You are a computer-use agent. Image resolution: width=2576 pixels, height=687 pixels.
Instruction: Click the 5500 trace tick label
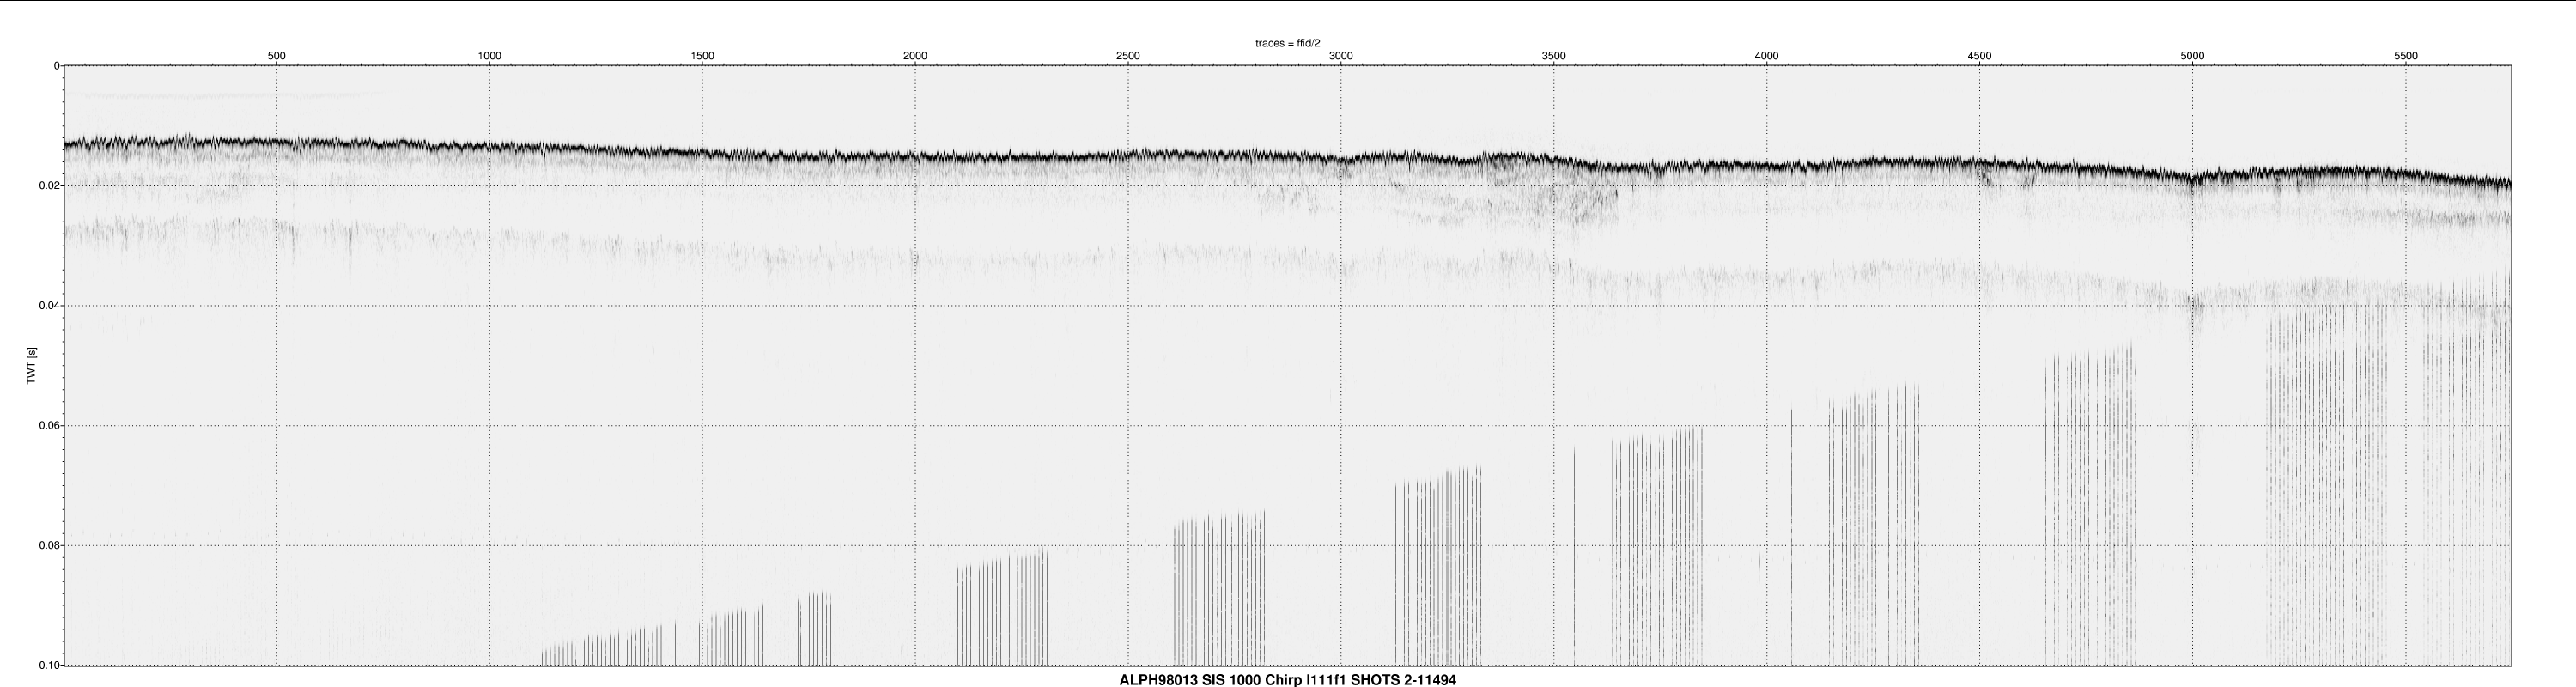coord(2406,56)
